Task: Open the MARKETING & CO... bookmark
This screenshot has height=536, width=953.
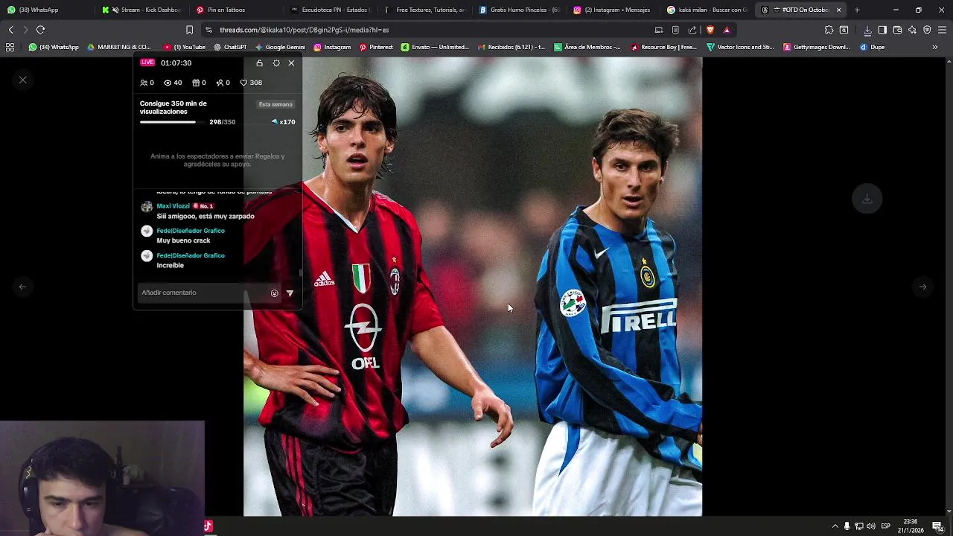Action: (119, 47)
